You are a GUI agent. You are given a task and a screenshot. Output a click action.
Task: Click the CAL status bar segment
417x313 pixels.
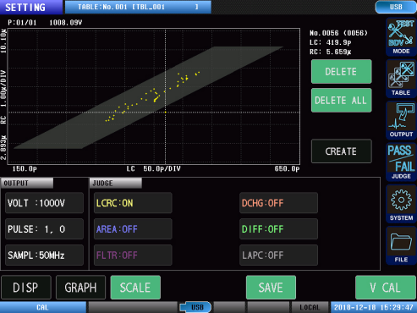point(43,307)
